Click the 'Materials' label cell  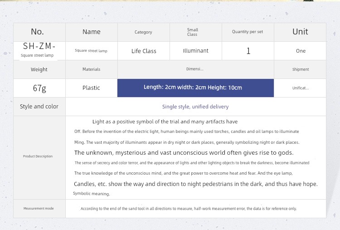tap(92, 69)
